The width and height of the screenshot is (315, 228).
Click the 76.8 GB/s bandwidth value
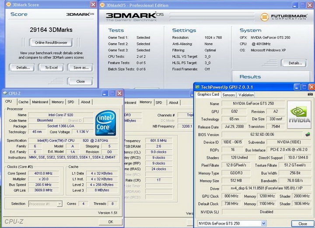point(295,180)
